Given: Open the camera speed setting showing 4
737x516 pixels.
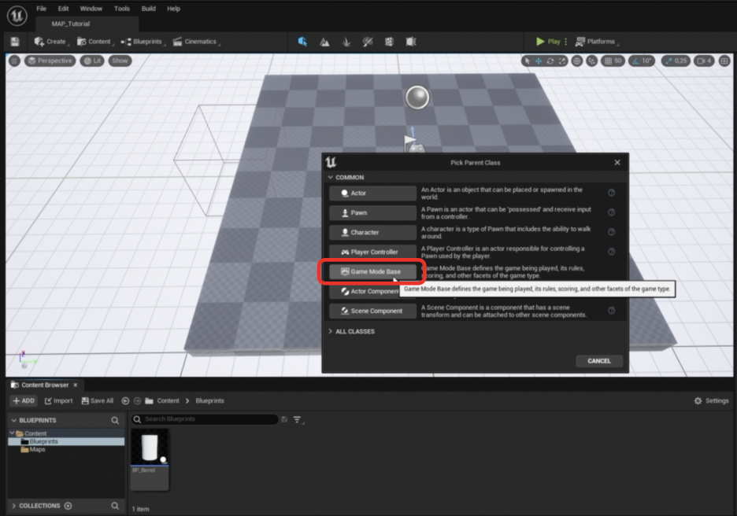Looking at the screenshot, I should [x=704, y=61].
